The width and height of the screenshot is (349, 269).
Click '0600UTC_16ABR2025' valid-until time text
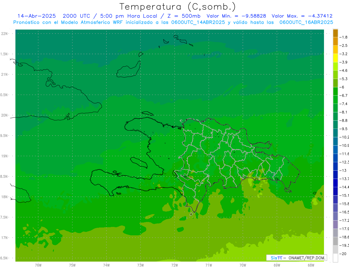click(306, 22)
